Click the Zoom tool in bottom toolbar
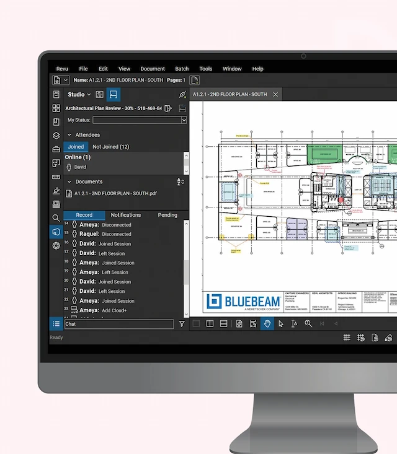Screen dimensions: 397x454 (308, 323)
